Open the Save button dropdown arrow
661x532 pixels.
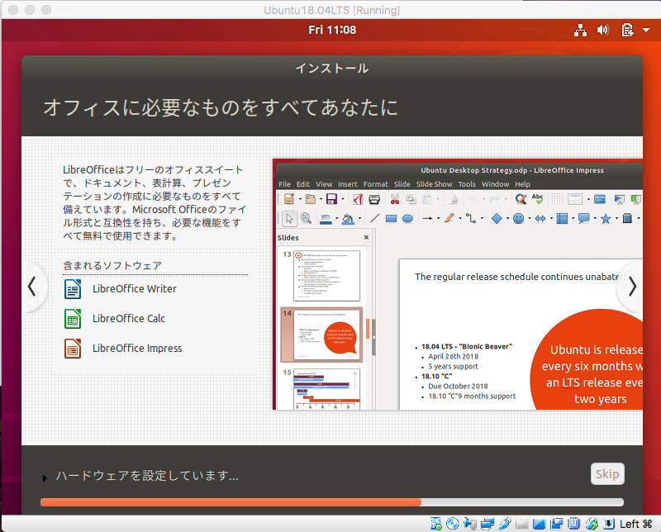click(343, 199)
